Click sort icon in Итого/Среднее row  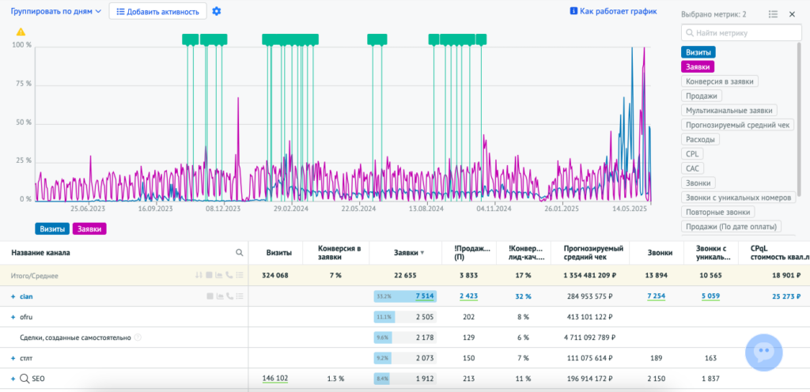click(198, 276)
